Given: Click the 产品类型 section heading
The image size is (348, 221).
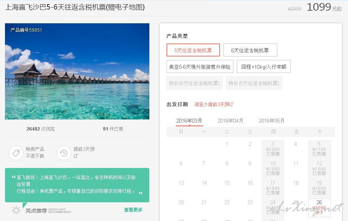Looking at the screenshot, I should (177, 36).
